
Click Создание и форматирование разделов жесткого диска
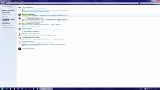click(36, 44)
